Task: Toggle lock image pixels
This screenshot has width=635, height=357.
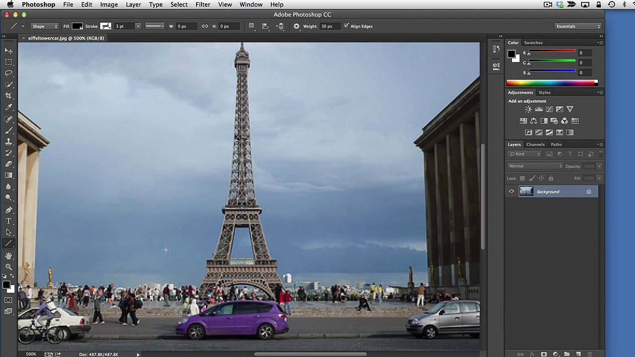Action: [532, 178]
